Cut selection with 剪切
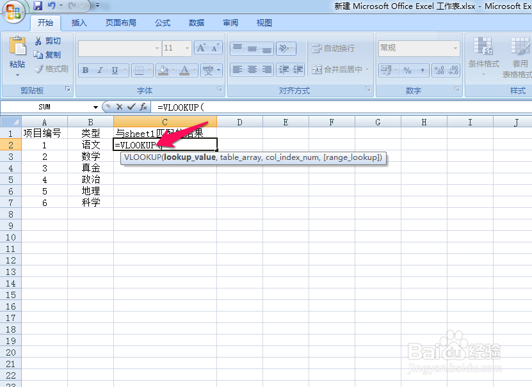Viewport: 532px width, 387px height. pos(47,41)
